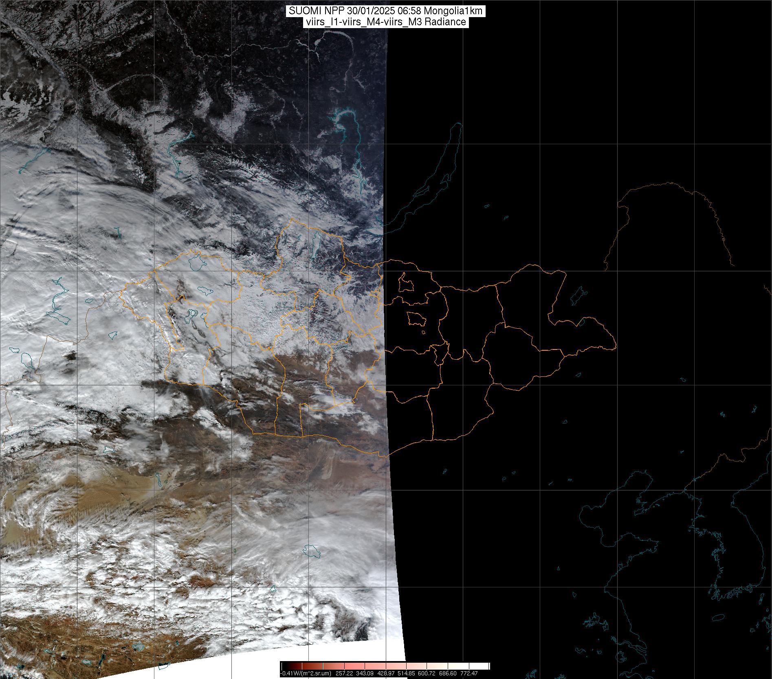Click the '-0.41W/(m^2.sr.um)' scale label
Screen dimensions: 772x679
click(306, 673)
